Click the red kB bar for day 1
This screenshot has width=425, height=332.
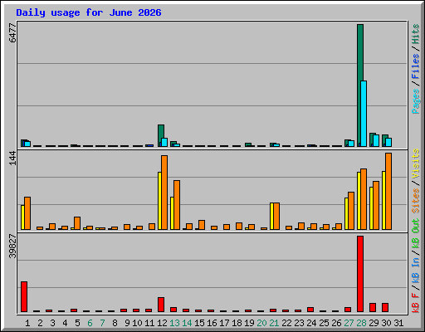tap(24, 296)
